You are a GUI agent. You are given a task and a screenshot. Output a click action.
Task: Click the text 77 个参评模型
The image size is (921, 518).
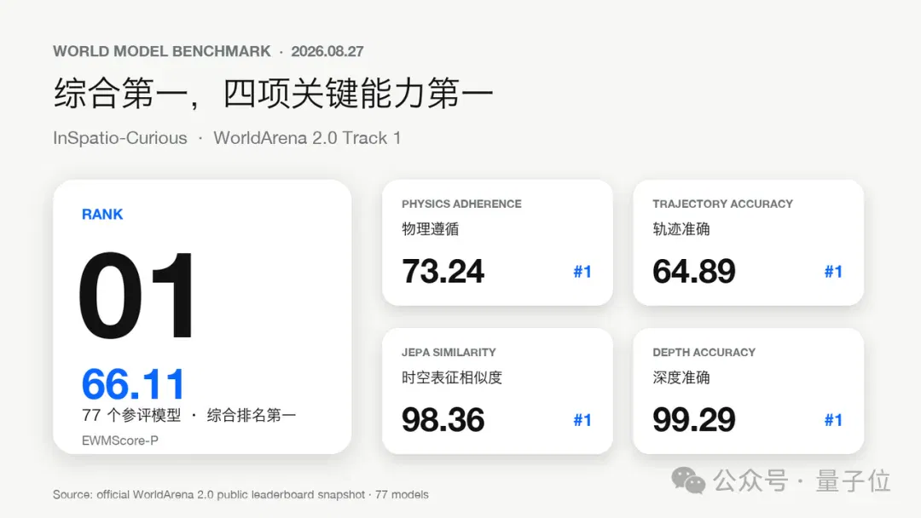[131, 416]
